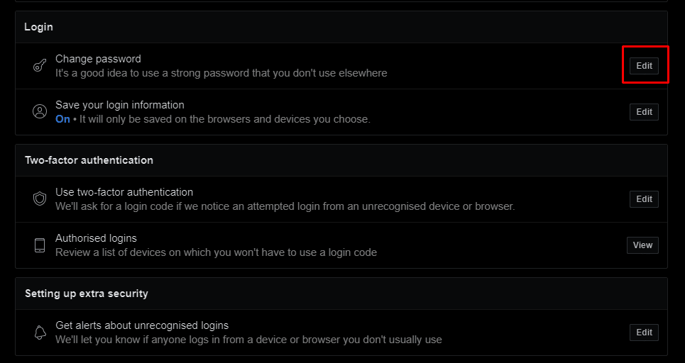The height and width of the screenshot is (363, 685).
Task: Click the phone icon beside Authorised logins
Action: click(40, 245)
